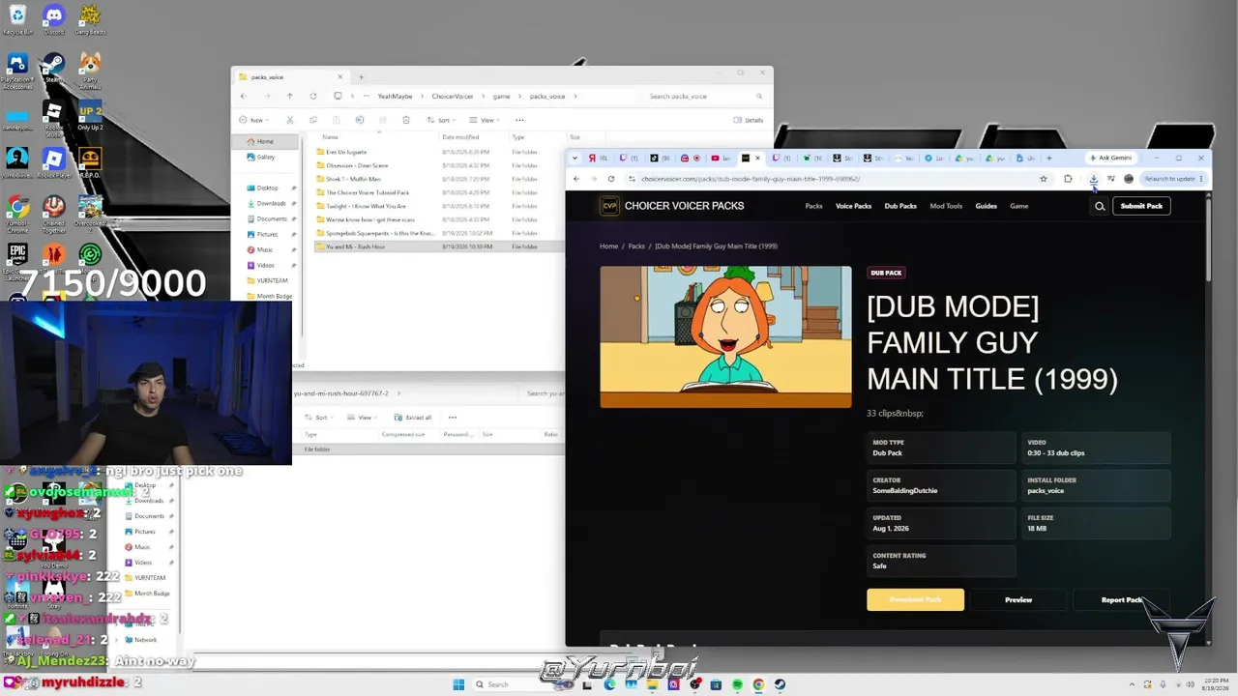
Task: Open the View dropdown in packs_voice window
Action: 486,120
